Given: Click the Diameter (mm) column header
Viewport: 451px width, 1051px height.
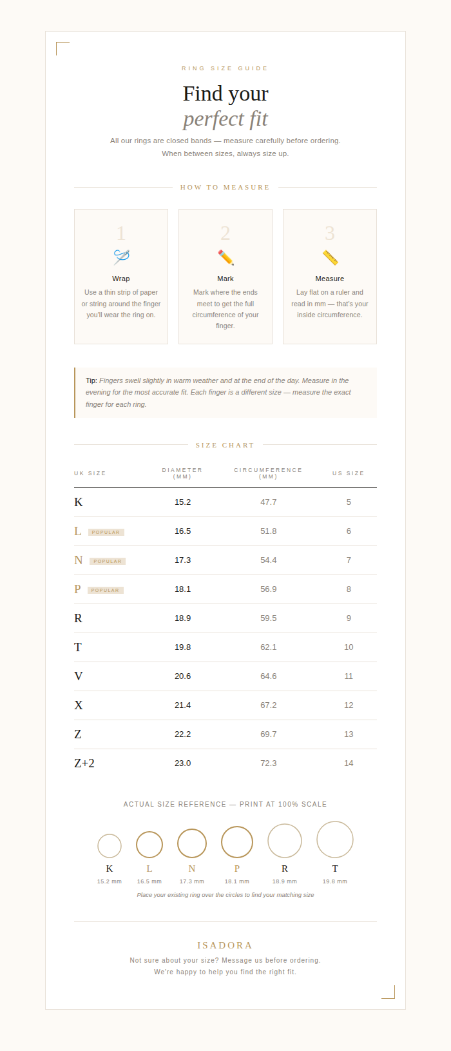Looking at the screenshot, I should coord(182,473).
